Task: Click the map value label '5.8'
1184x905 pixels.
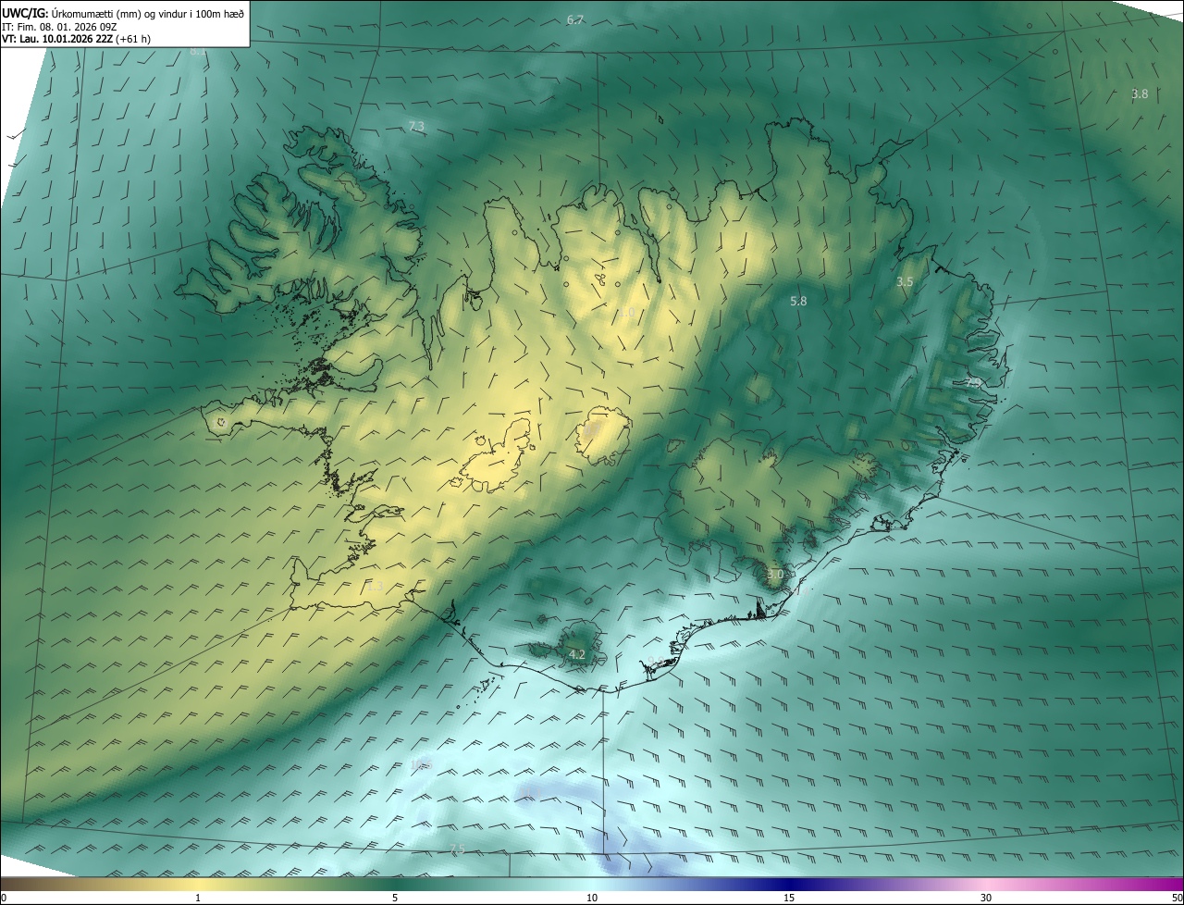Action: coord(798,301)
